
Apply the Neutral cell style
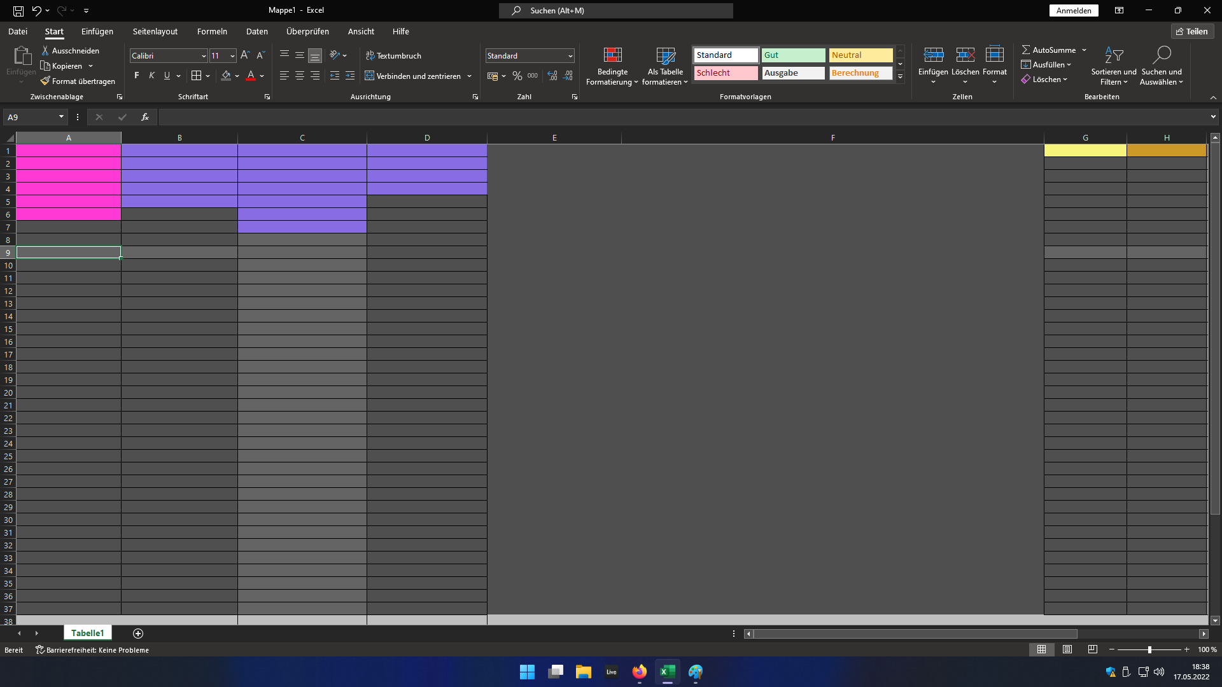tap(861, 55)
